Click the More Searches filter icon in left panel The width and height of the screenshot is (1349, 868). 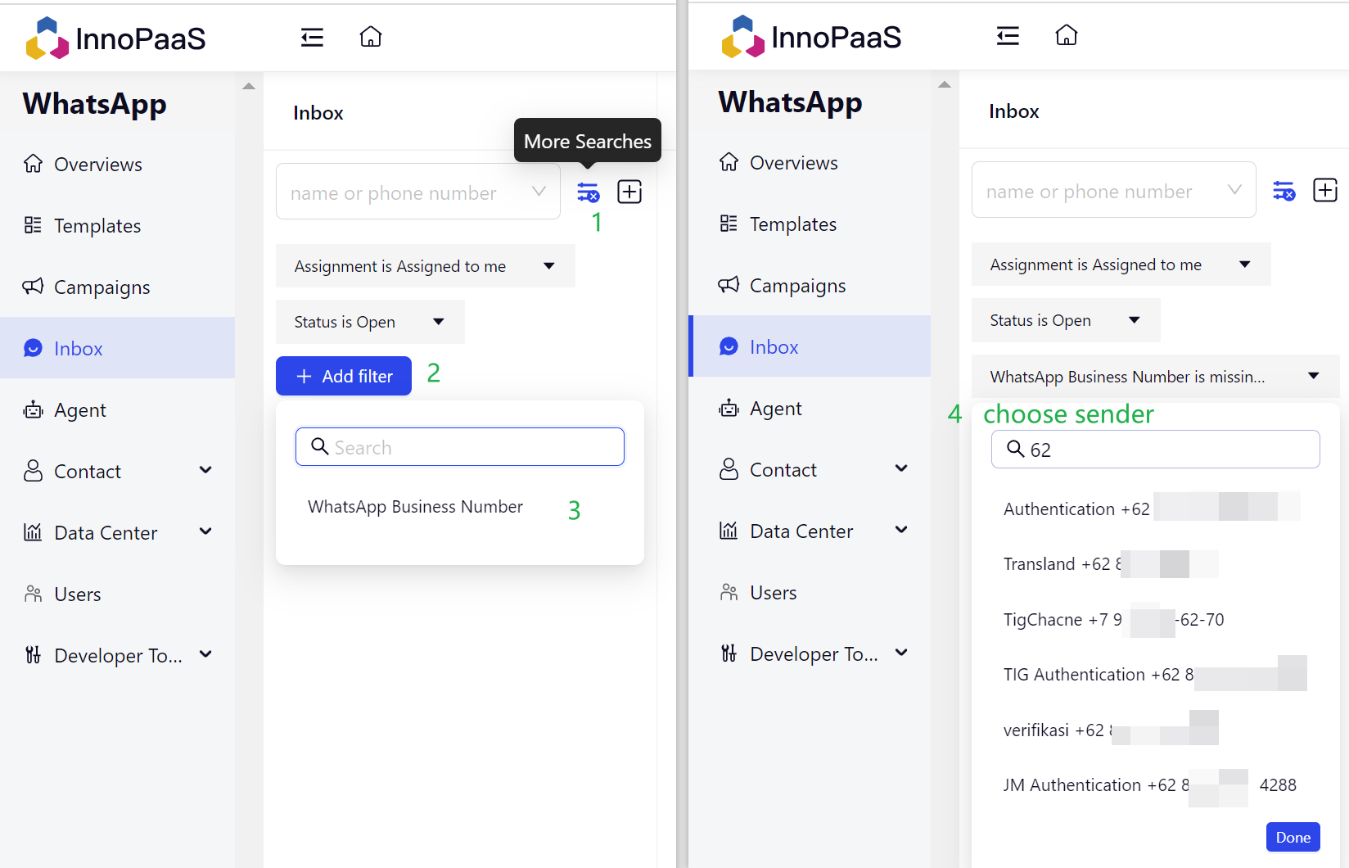pos(588,192)
